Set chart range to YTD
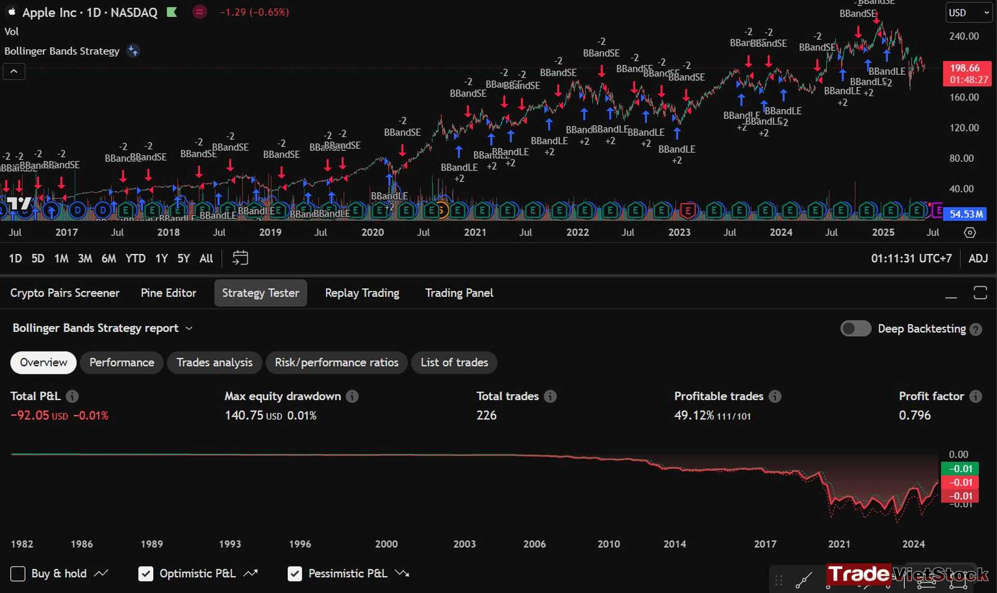This screenshot has width=997, height=593. point(136,259)
